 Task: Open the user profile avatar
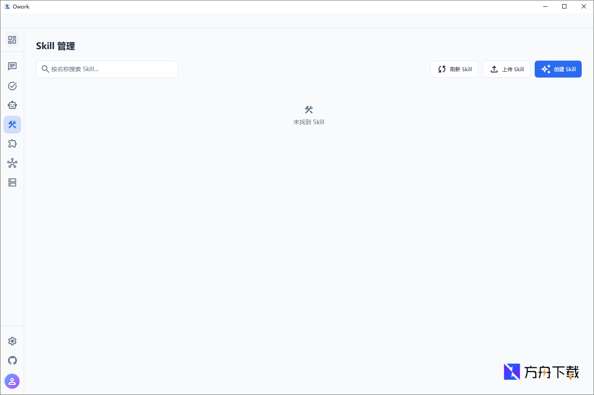pos(12,381)
